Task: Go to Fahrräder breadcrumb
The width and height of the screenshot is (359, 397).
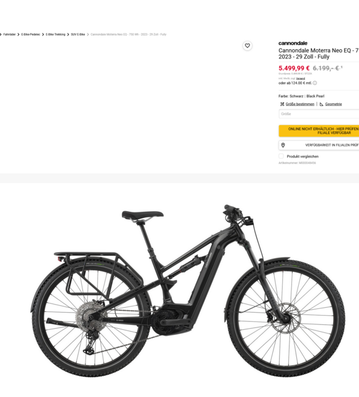Action: [9, 34]
